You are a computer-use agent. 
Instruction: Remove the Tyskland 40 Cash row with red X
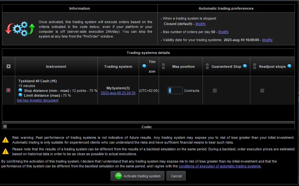[8, 90]
